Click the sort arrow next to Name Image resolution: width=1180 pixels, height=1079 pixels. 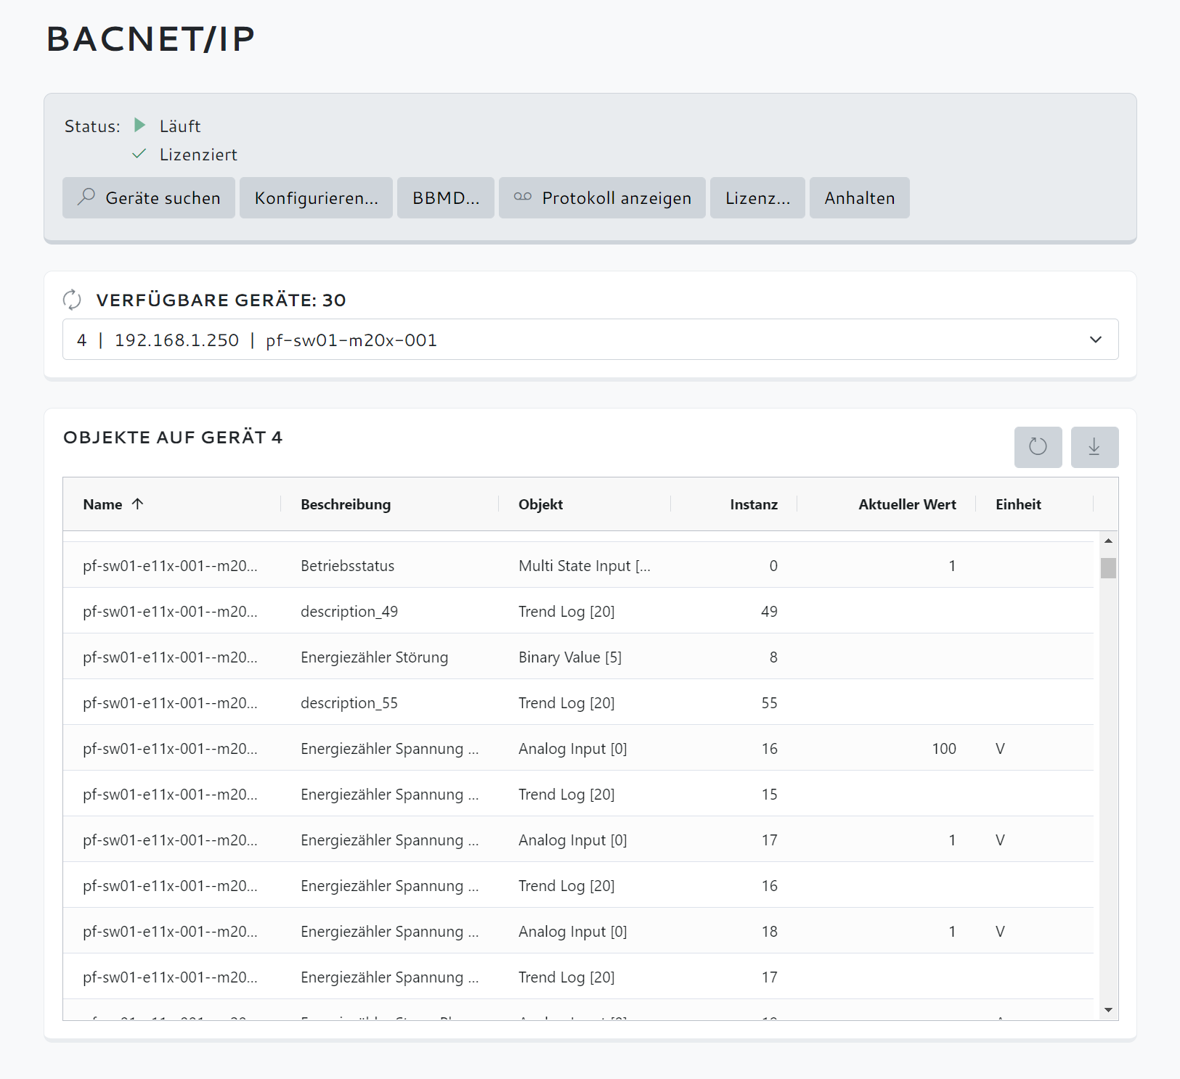coord(137,504)
